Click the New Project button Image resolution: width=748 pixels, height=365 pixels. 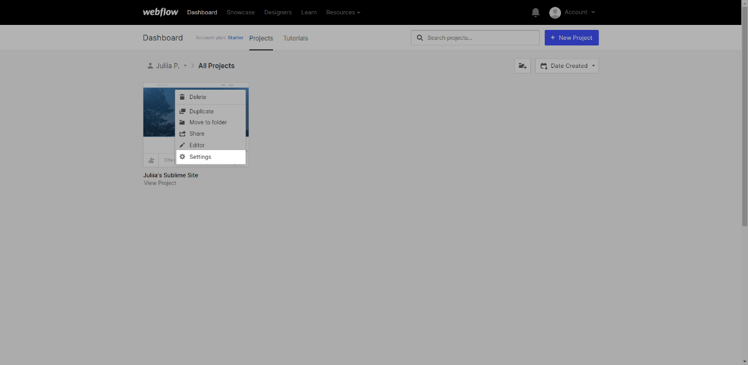click(x=572, y=38)
